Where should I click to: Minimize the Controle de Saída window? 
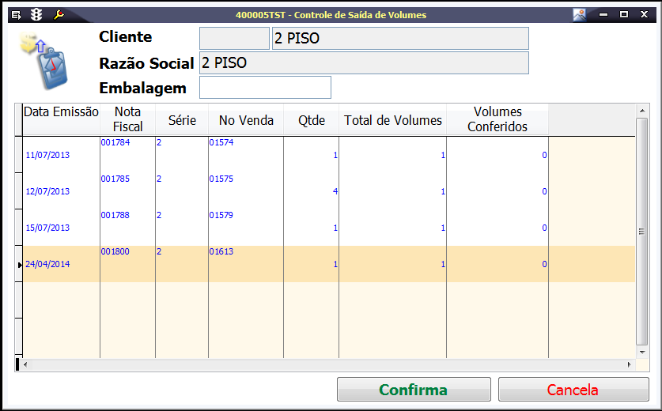(x=603, y=15)
